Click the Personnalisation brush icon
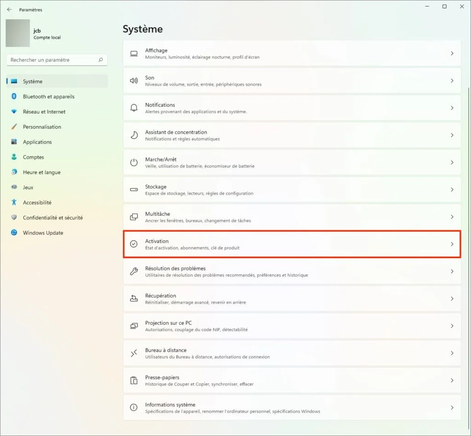 click(14, 127)
